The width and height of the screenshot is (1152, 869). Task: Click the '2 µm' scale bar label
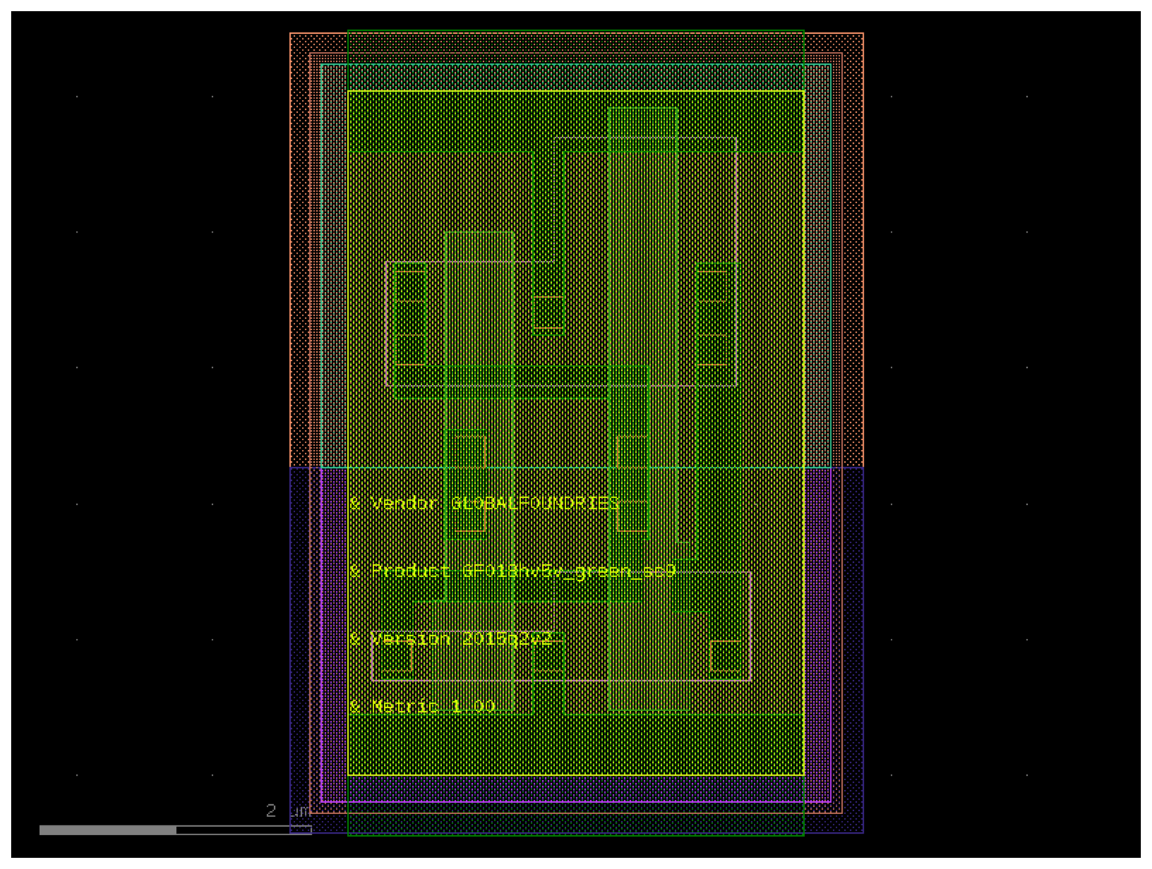(x=288, y=810)
